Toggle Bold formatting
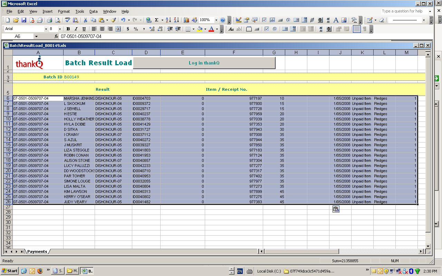Image resolution: width=442 pixels, height=276 pixels. click(68, 29)
